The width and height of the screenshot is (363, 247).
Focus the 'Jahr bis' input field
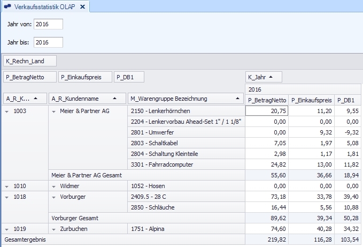click(x=48, y=42)
